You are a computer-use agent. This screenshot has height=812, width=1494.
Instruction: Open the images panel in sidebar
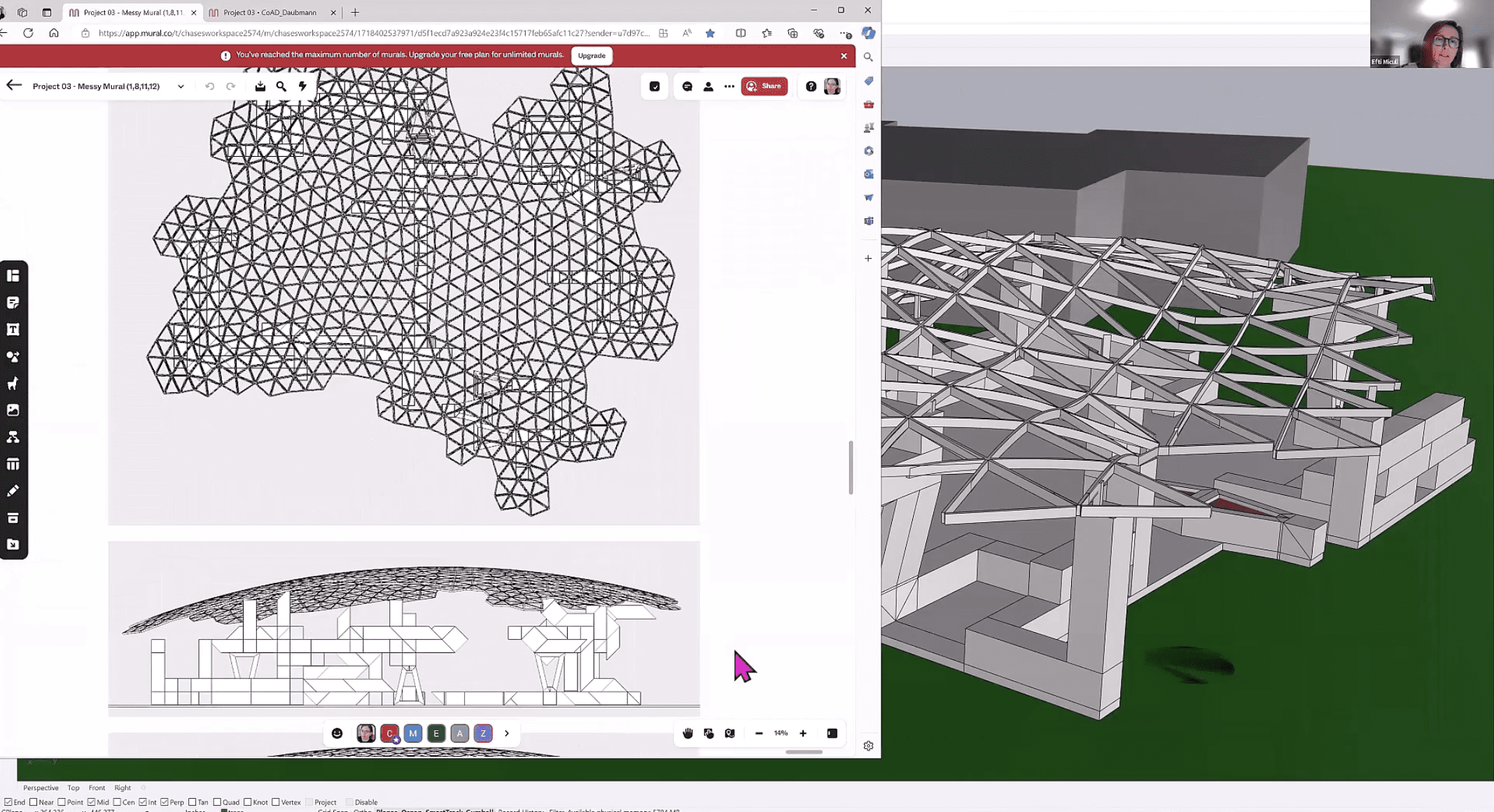pyautogui.click(x=13, y=410)
